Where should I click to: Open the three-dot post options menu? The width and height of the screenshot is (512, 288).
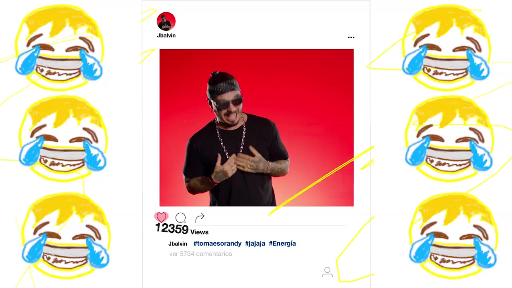tap(351, 37)
